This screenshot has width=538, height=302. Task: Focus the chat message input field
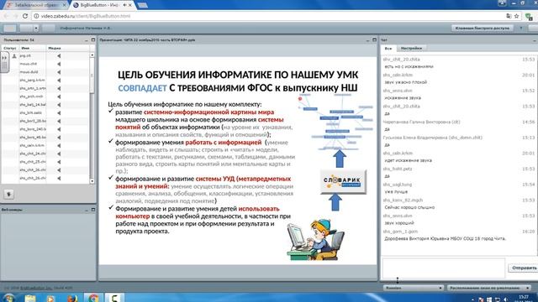[444, 268]
